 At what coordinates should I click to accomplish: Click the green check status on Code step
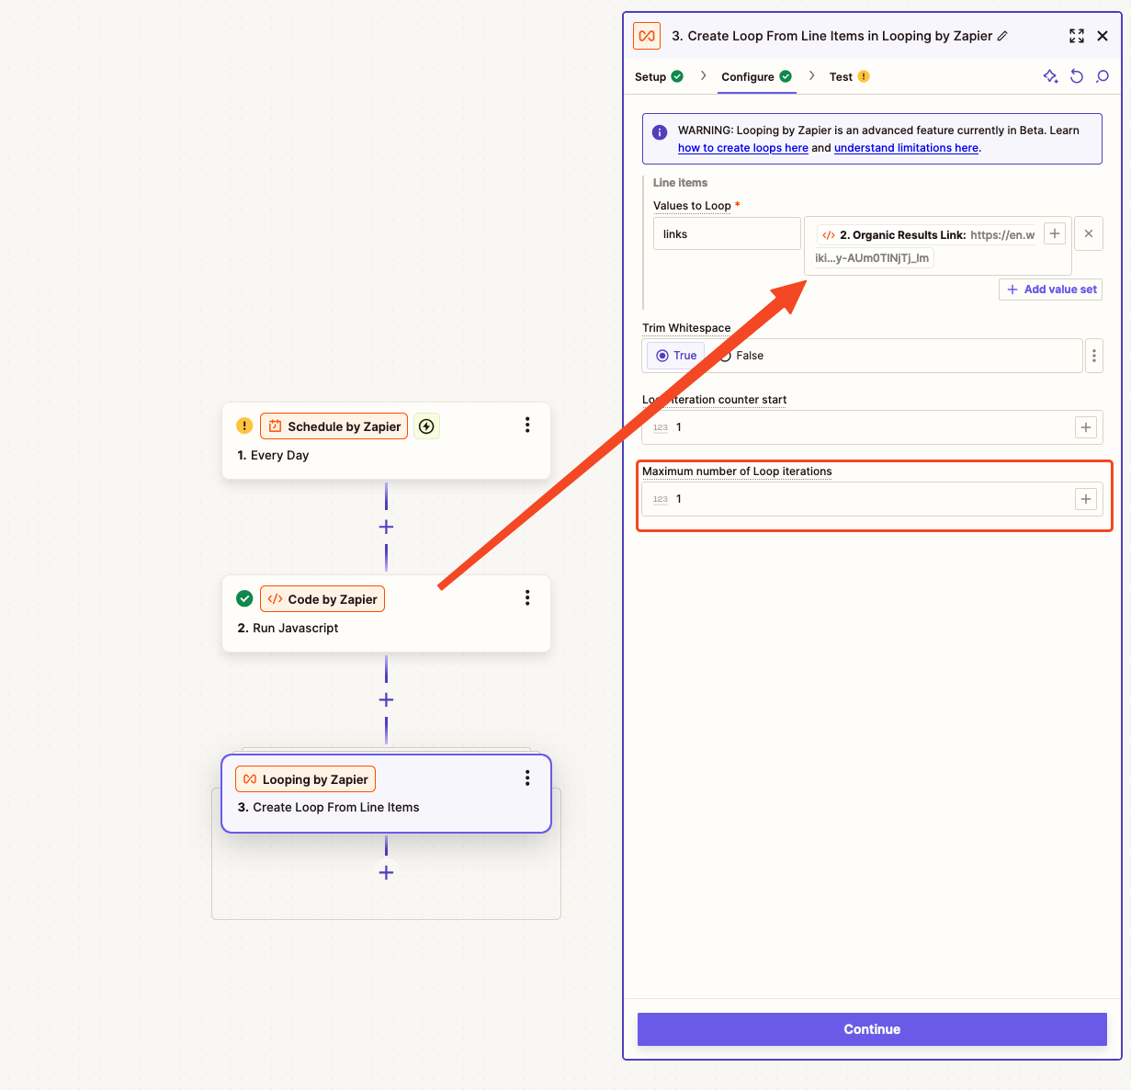[244, 598]
